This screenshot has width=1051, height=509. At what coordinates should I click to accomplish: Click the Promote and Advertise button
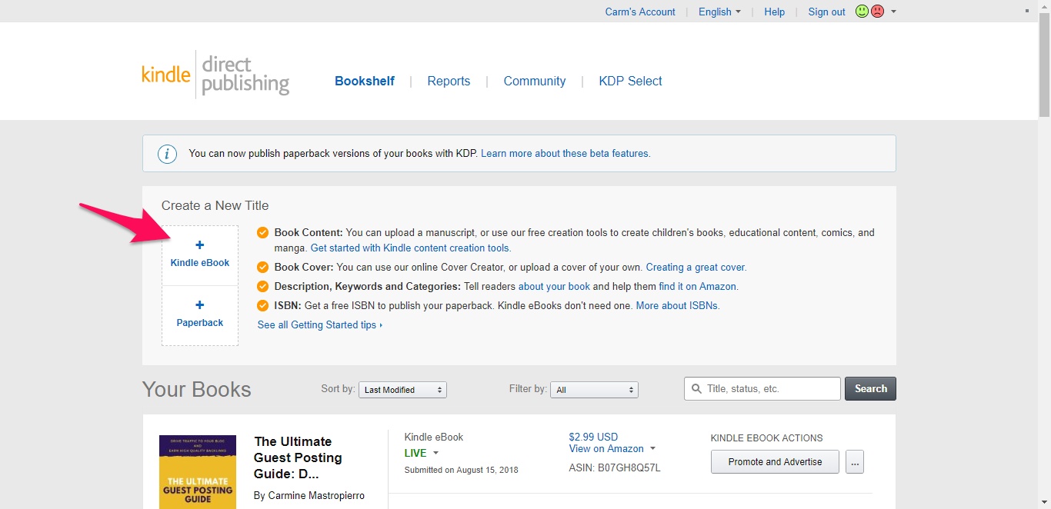[x=775, y=462]
